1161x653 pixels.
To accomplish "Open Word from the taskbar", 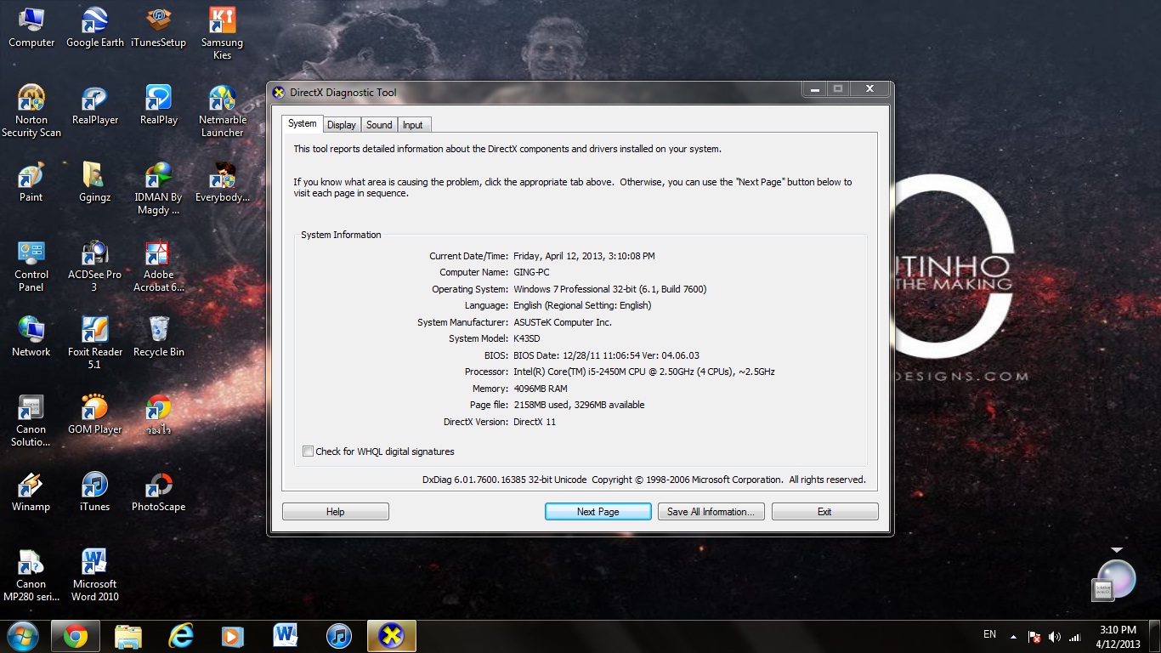I will [286, 636].
